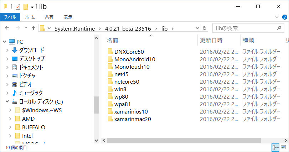Click the Properties quick access toolbar icon
The height and width of the screenshot is (152, 289).
point(18,7)
